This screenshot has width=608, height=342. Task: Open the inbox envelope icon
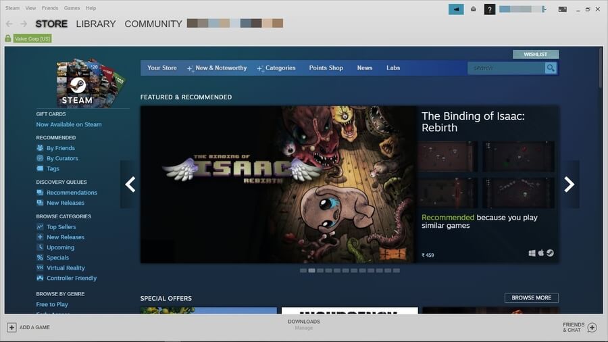(x=474, y=9)
